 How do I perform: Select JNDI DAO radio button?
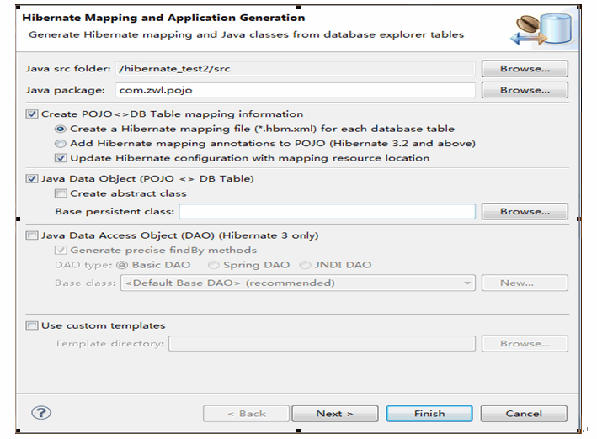305,265
